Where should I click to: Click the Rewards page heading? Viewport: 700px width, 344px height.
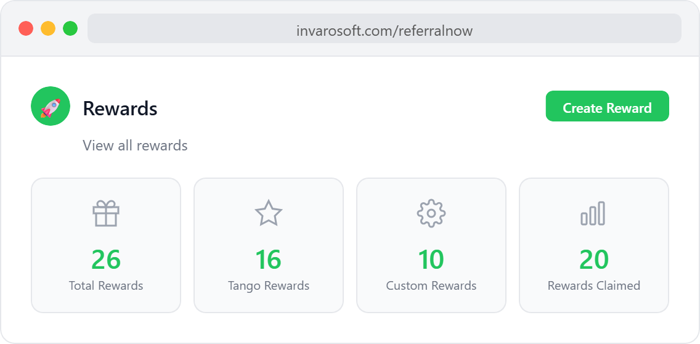pyautogui.click(x=120, y=109)
